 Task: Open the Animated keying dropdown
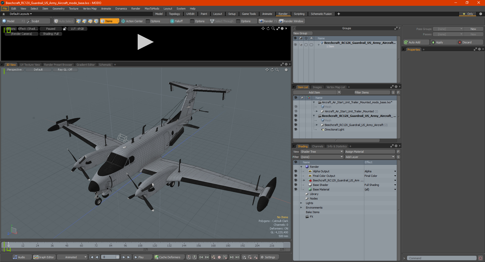[72, 257]
